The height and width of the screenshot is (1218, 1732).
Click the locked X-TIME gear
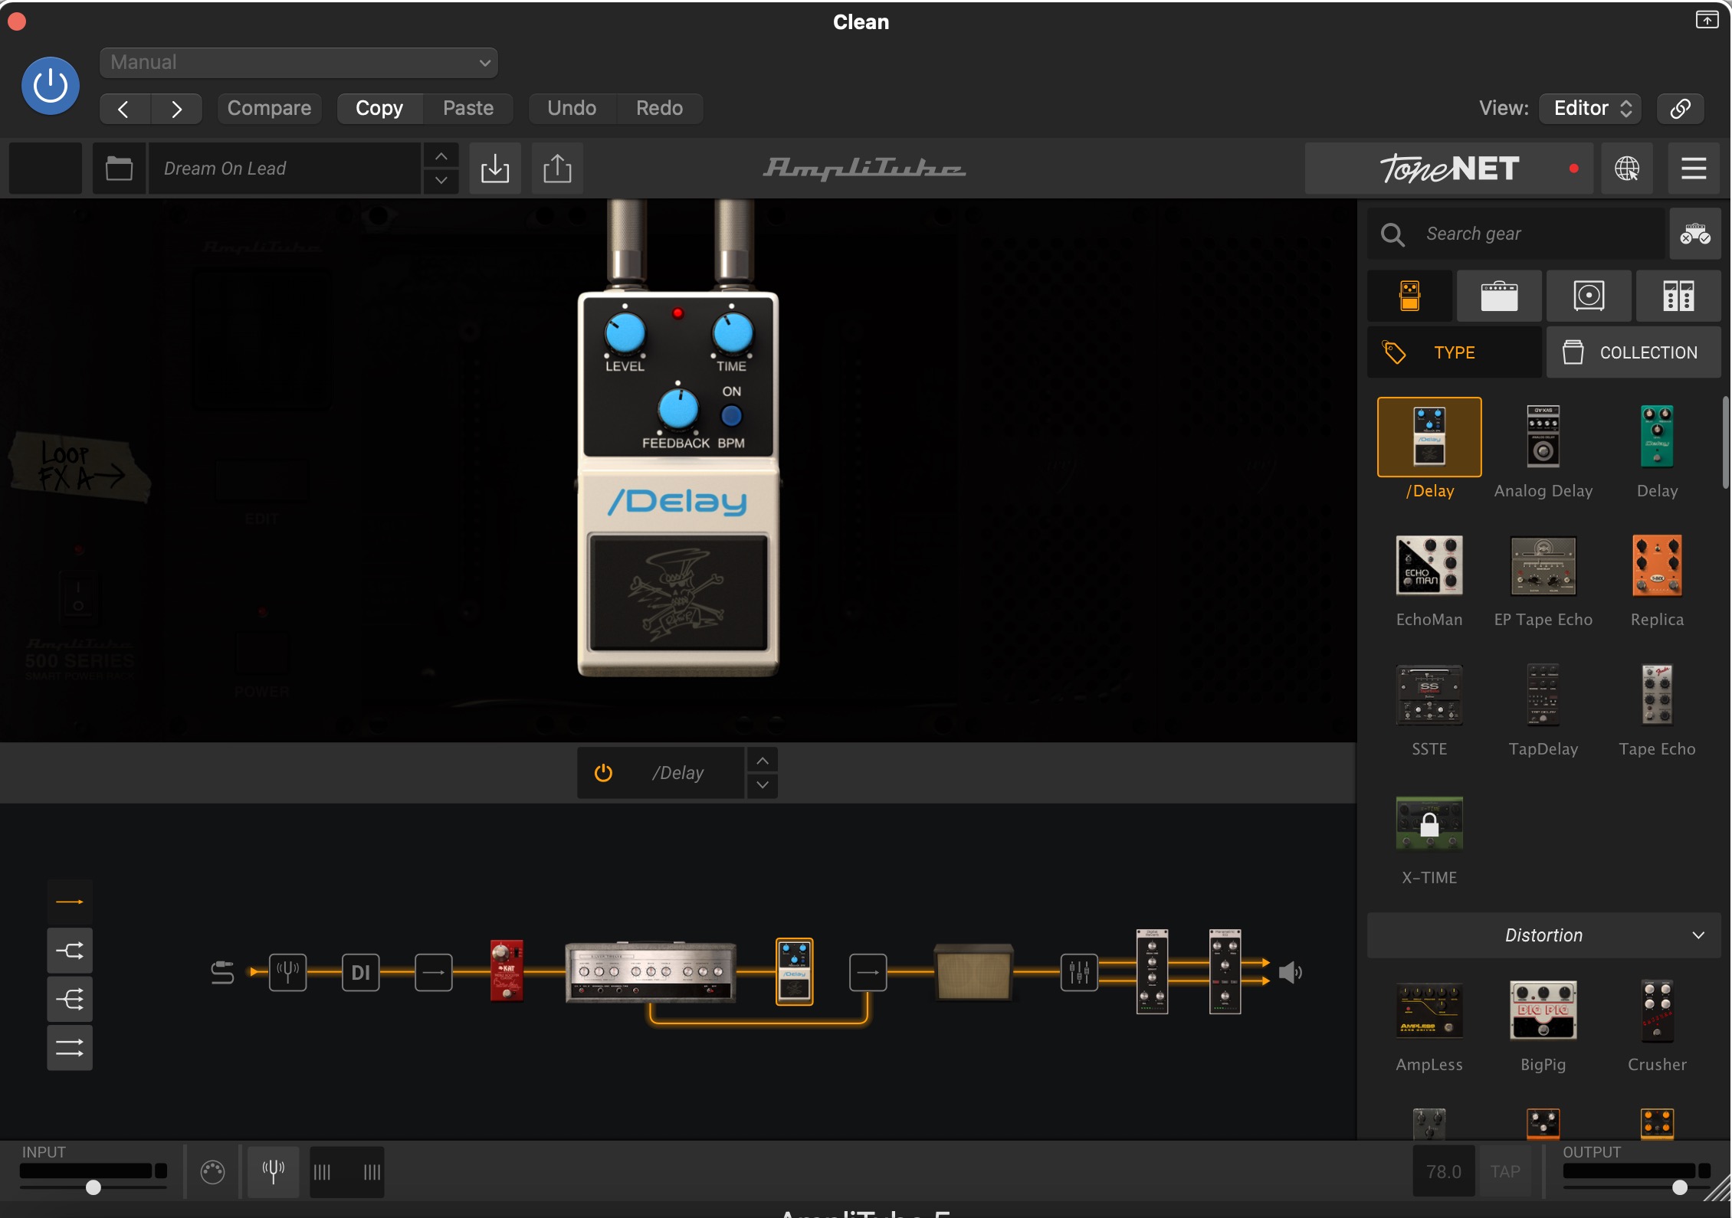click(x=1429, y=823)
